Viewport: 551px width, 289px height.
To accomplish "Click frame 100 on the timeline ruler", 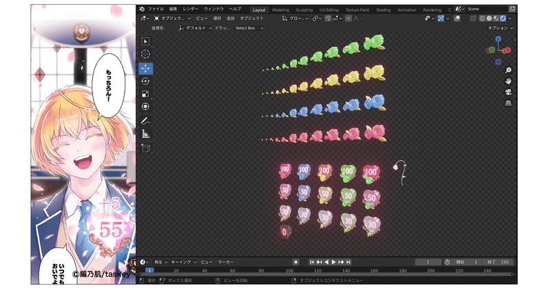I will [x=289, y=270].
